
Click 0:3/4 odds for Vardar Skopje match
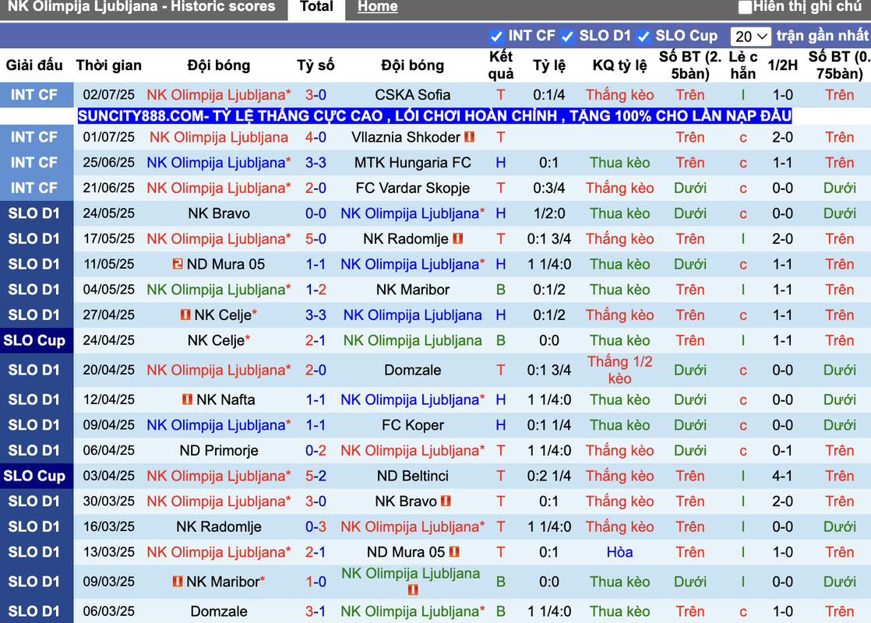548,188
